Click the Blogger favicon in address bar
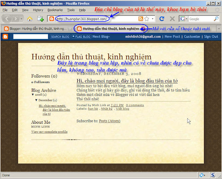 (52, 19)
